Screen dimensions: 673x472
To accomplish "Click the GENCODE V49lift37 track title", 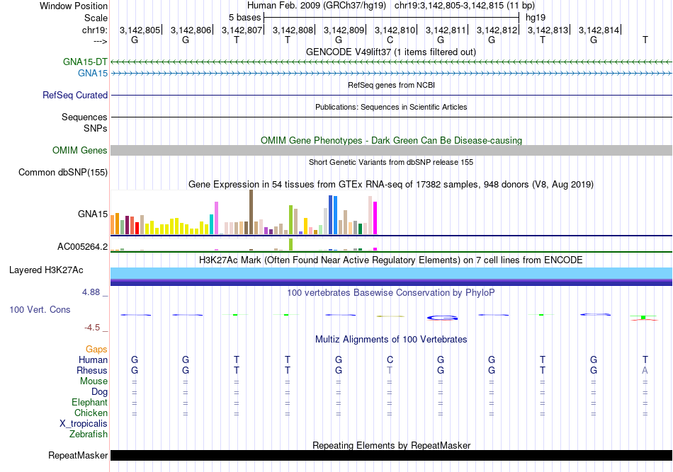I will [391, 52].
